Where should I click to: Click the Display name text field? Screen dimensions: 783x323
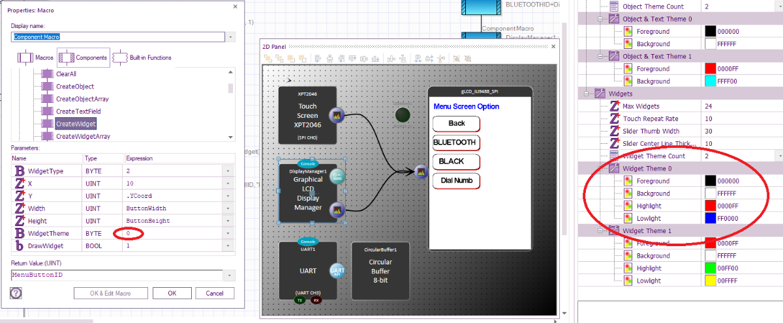(x=118, y=37)
